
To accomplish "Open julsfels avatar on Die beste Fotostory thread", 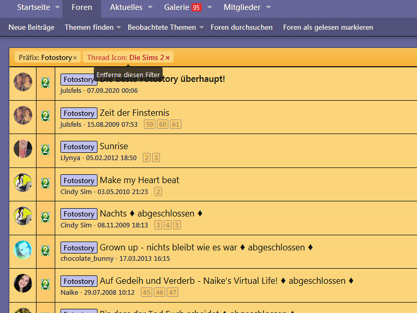I will coord(23,82).
